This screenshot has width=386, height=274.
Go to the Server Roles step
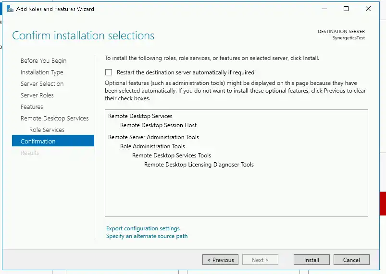click(37, 95)
